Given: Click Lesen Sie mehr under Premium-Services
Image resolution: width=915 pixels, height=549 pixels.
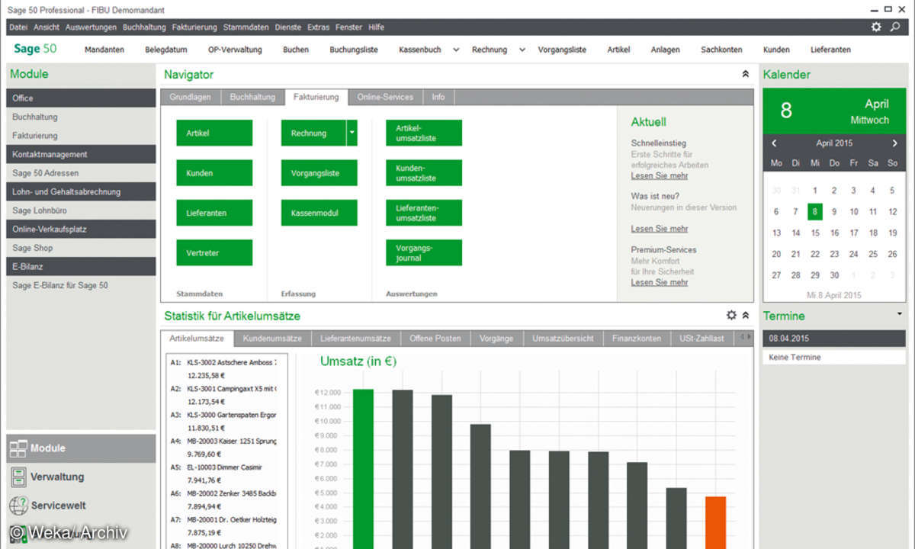Looking at the screenshot, I should [660, 282].
